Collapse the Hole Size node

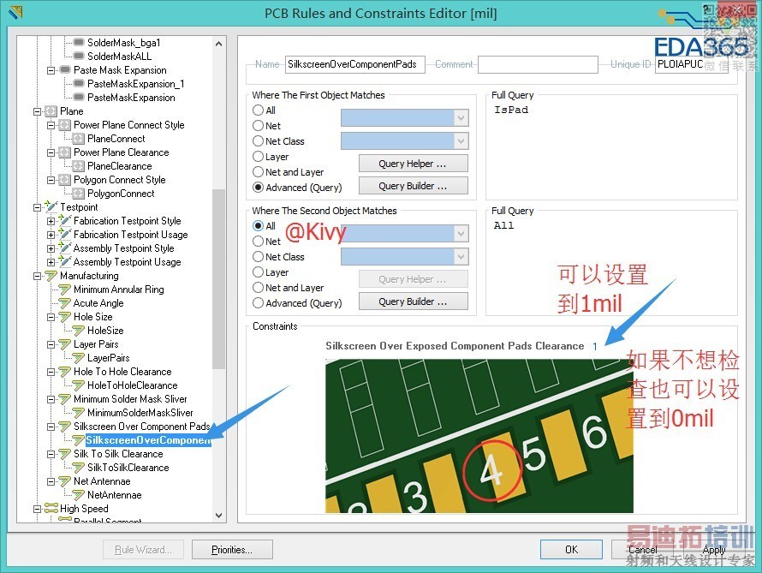51,317
